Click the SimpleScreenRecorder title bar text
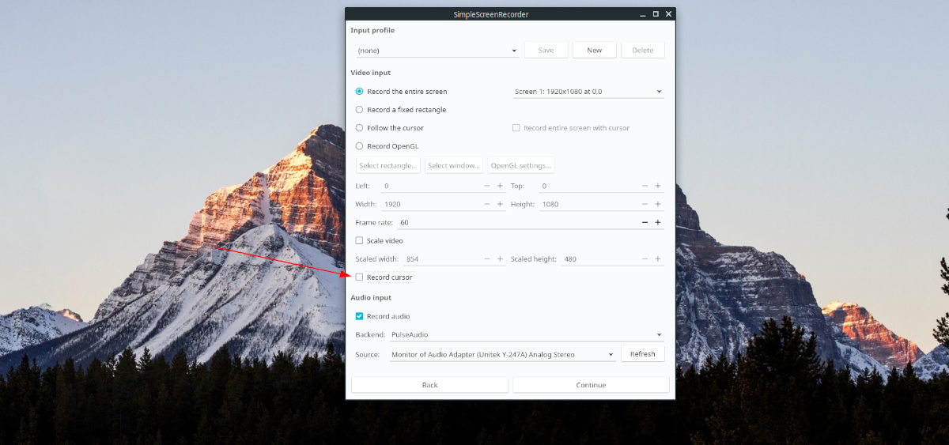 [x=491, y=14]
